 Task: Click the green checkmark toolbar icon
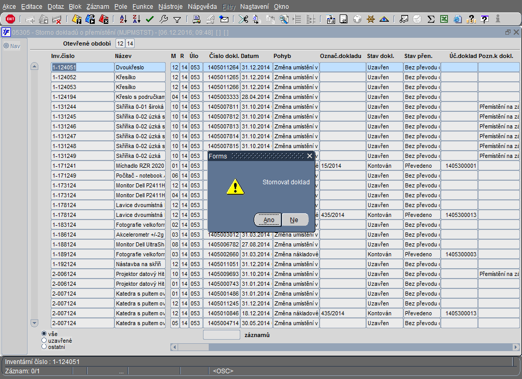pyautogui.click(x=150, y=19)
